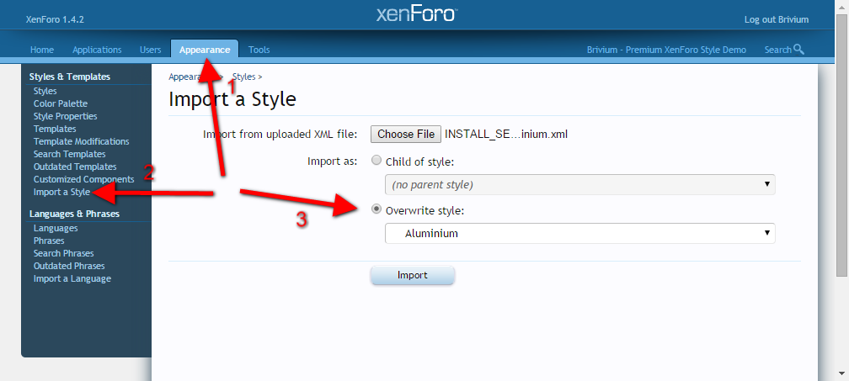Open Customized Components in the sidebar
Screen dimensions: 849x381
click(84, 179)
